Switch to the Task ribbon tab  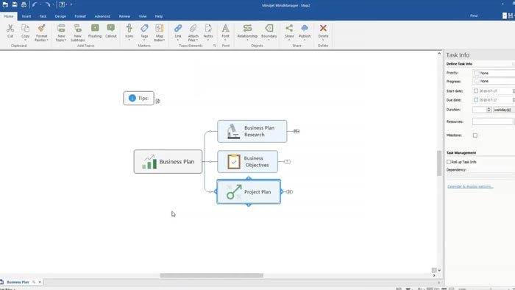43,16
